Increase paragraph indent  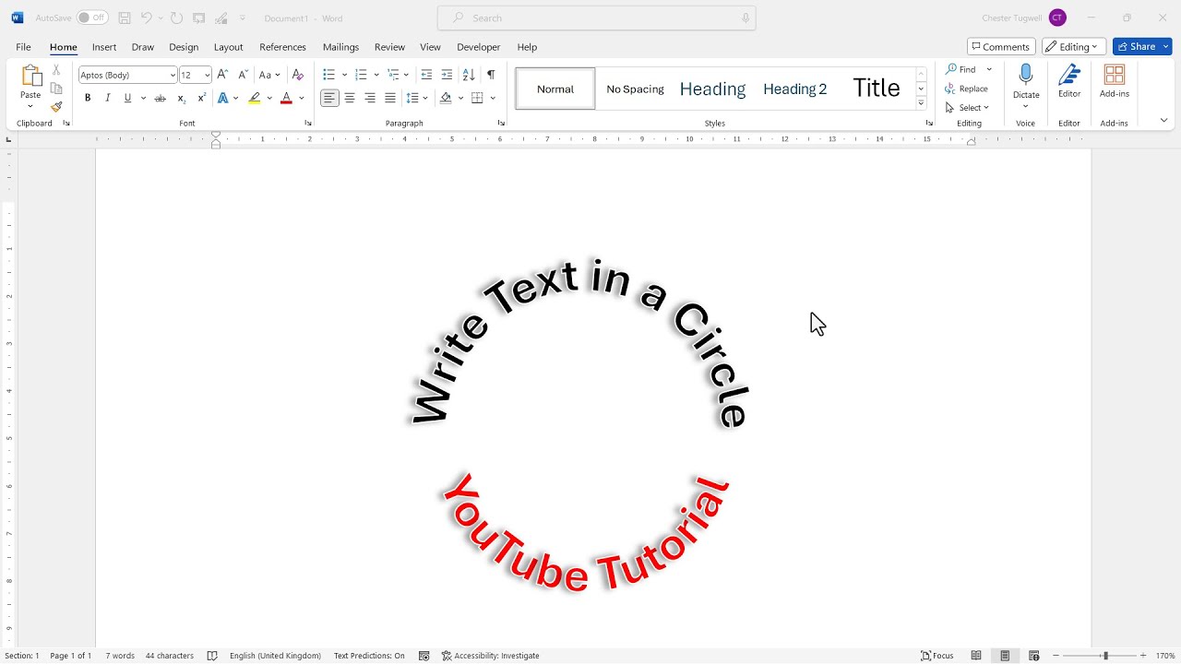(x=447, y=75)
